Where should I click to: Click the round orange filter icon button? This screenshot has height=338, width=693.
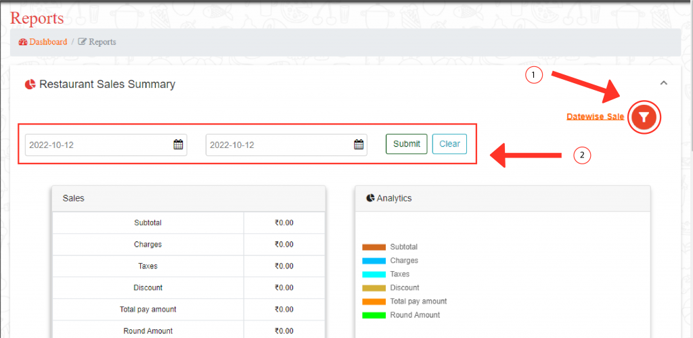pyautogui.click(x=644, y=118)
